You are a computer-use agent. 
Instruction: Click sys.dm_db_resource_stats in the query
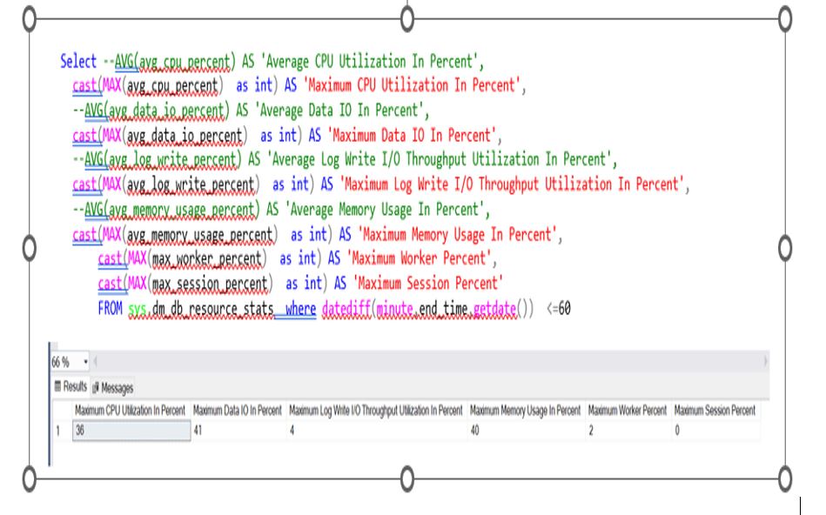tap(201, 309)
